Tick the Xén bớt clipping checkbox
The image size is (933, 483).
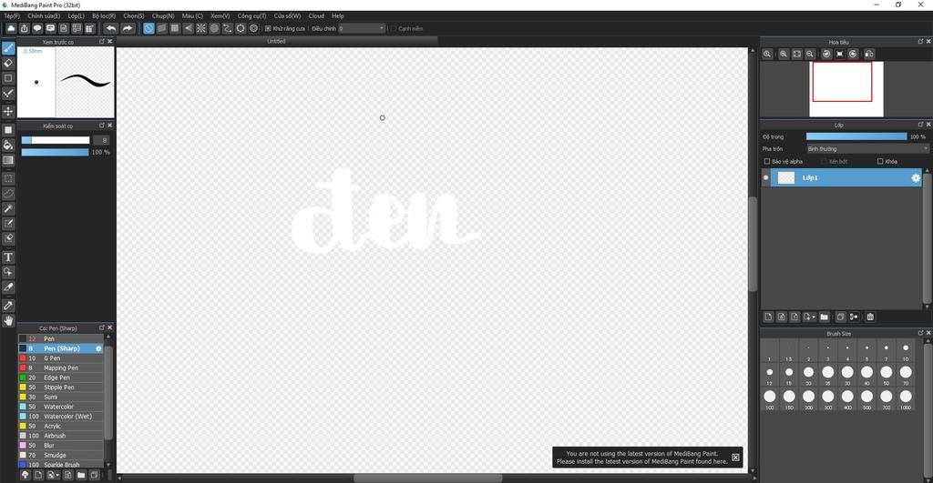pos(824,162)
